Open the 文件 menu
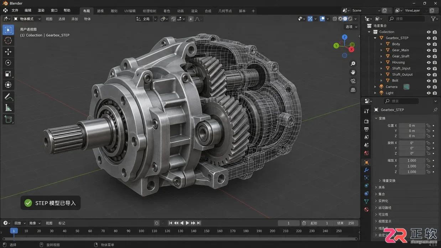 pyautogui.click(x=15, y=11)
